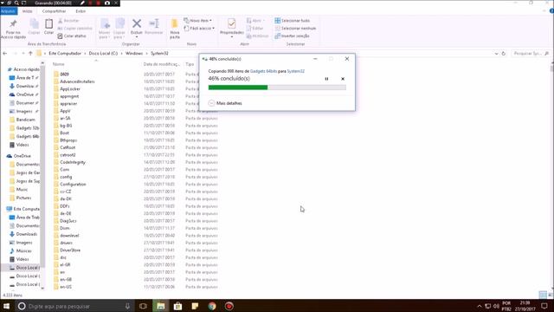
Task: Sort by the Nome column header
Action: coord(58,64)
